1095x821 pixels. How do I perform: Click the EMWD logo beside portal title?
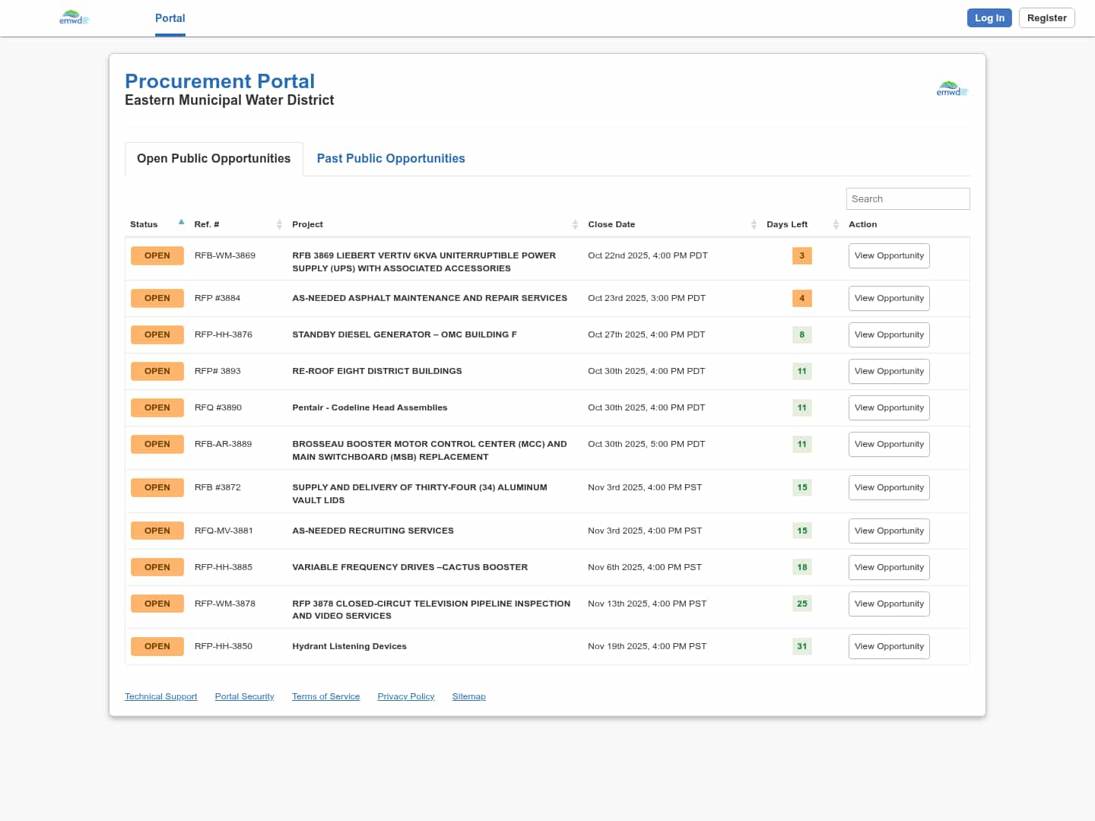951,89
